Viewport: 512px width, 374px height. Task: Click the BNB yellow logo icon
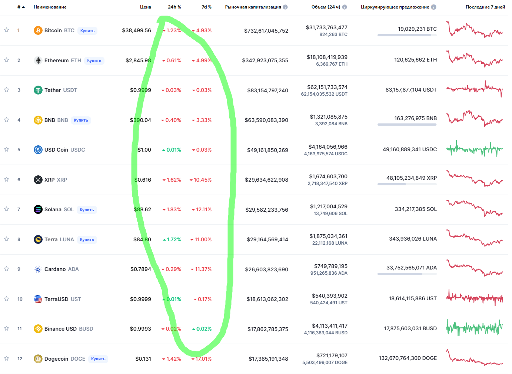coord(38,120)
